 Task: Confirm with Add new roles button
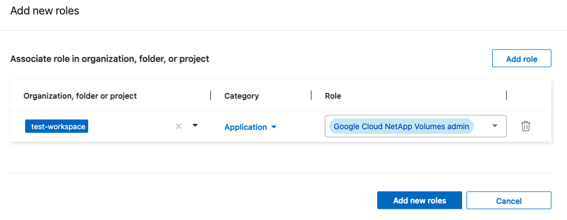420,201
